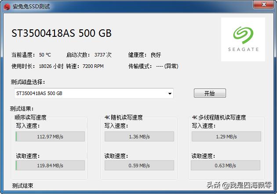
Task: Click the 使用时长 label
Action: (23, 66)
